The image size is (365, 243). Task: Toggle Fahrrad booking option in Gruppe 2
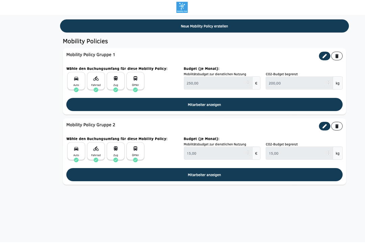coord(96,152)
